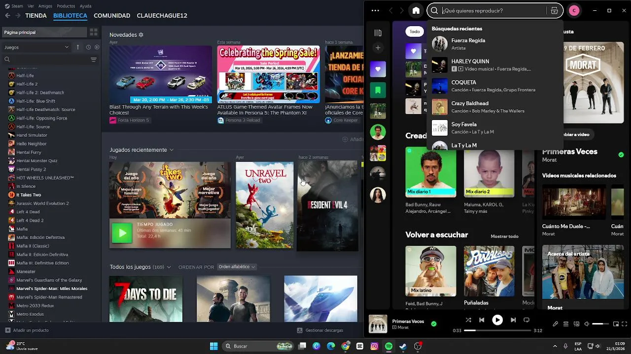Click 'Mostrar todo' in Volver a escuchar

[504, 236]
